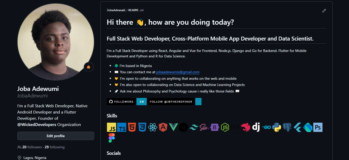This screenshot has height=160, width=349.
Task: Select the HTML5 skill badge
Action: pyautogui.click(x=132, y=127)
